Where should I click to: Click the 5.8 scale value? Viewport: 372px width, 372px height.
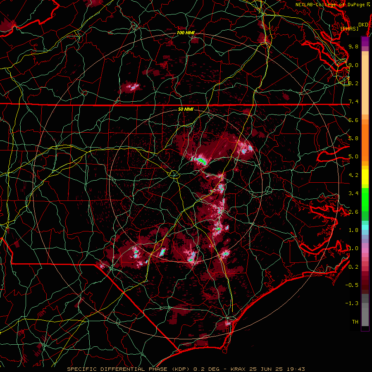tap(353, 138)
